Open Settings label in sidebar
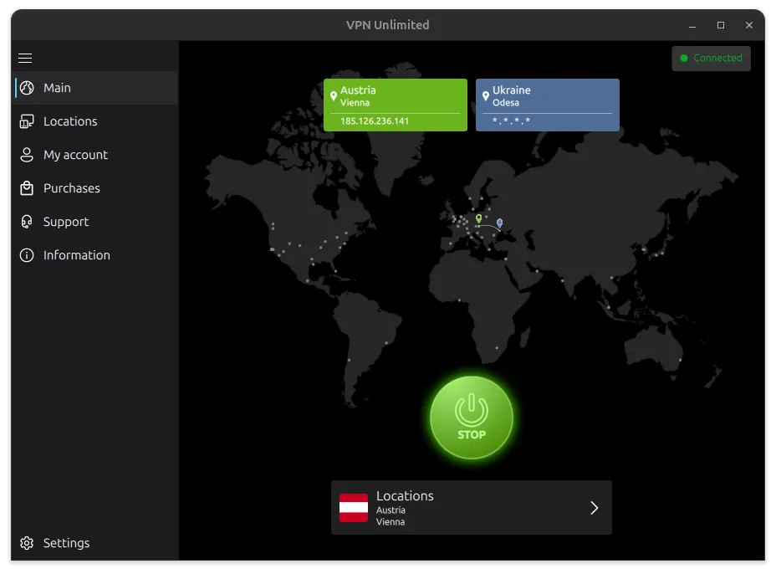This screenshot has width=776, height=574. [66, 543]
